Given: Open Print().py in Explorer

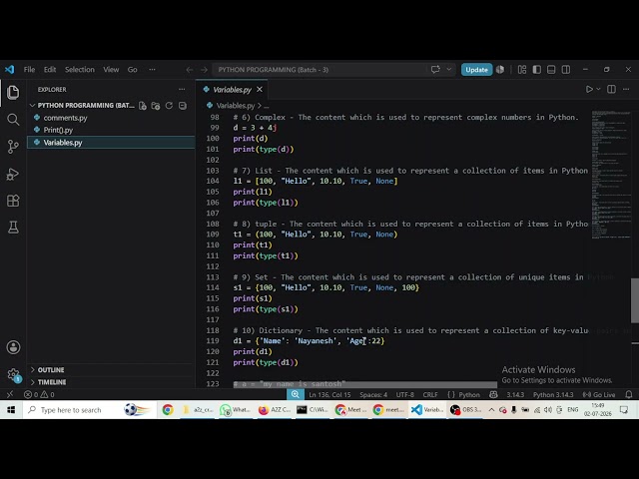Looking at the screenshot, I should click(58, 130).
